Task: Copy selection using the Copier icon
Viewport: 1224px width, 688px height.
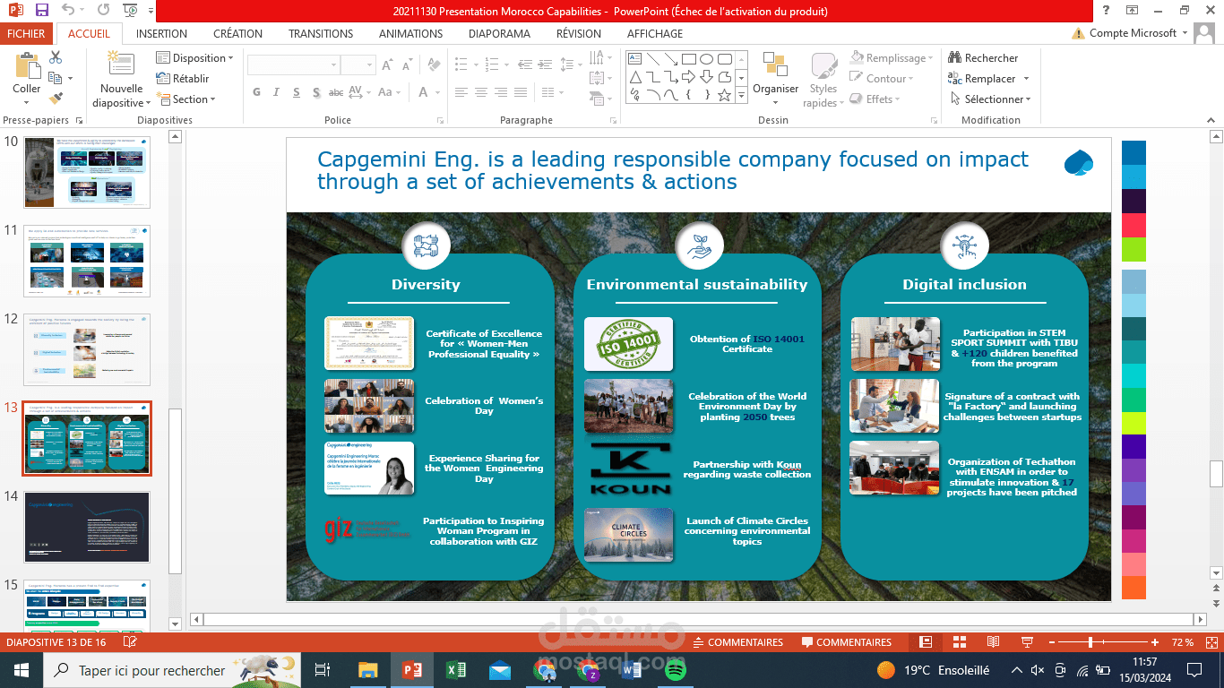Action: [x=56, y=78]
